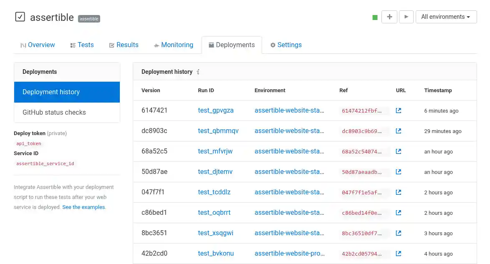Select GitHub status checks in sidebar
The height and width of the screenshot is (264, 490).
pos(67,113)
